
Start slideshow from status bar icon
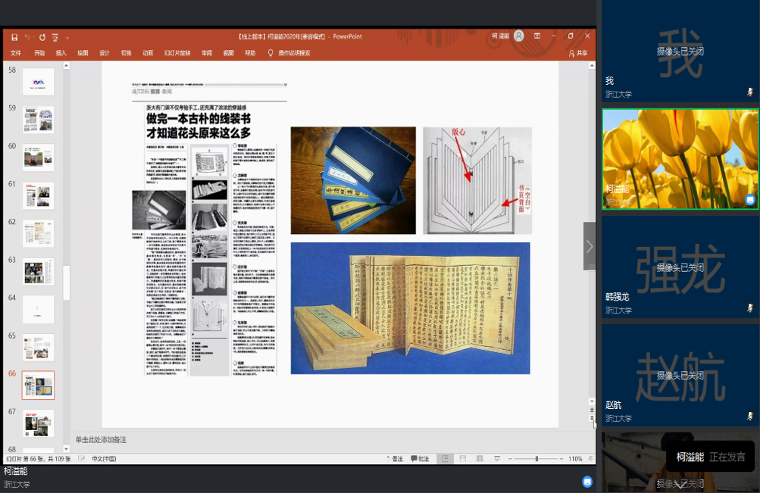click(x=496, y=459)
